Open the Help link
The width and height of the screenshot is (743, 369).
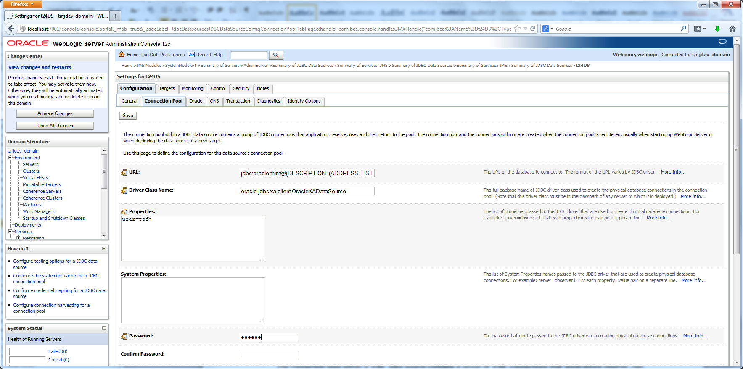pyautogui.click(x=218, y=55)
